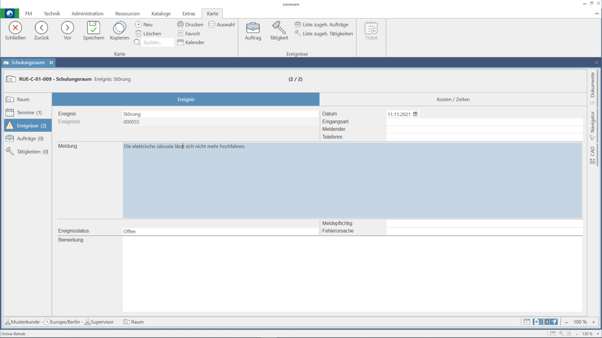602x338 pixels.
Task: Click Liste zugeh. Aufträge
Action: coord(325,24)
